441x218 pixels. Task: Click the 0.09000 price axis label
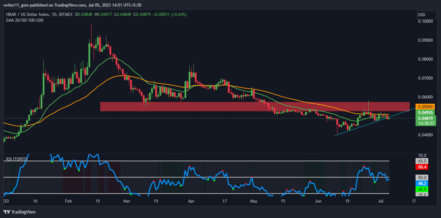point(425,40)
